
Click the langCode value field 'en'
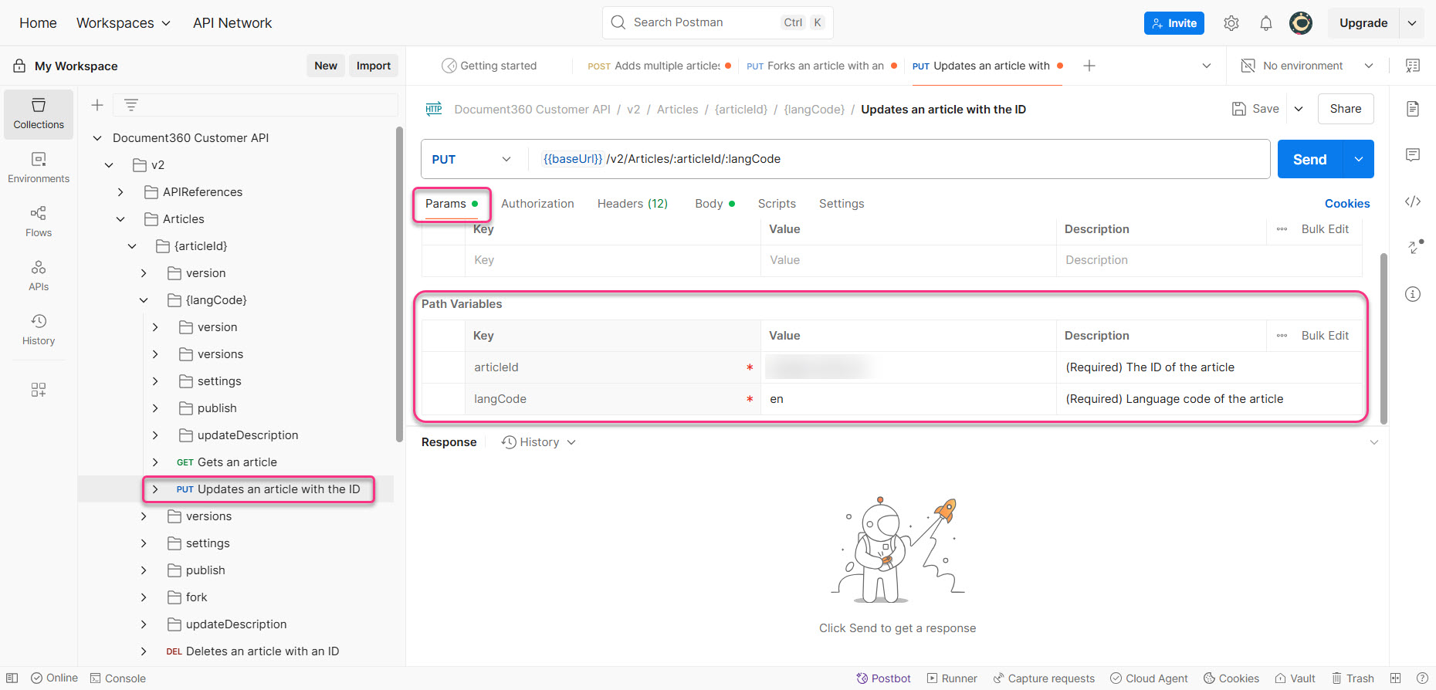click(x=908, y=399)
